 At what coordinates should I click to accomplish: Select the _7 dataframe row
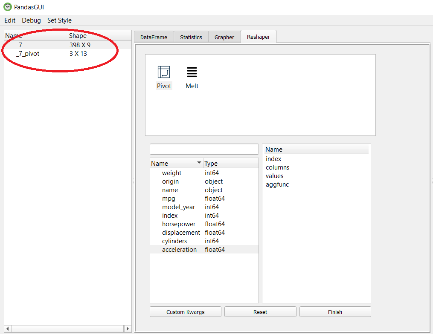[68, 45]
